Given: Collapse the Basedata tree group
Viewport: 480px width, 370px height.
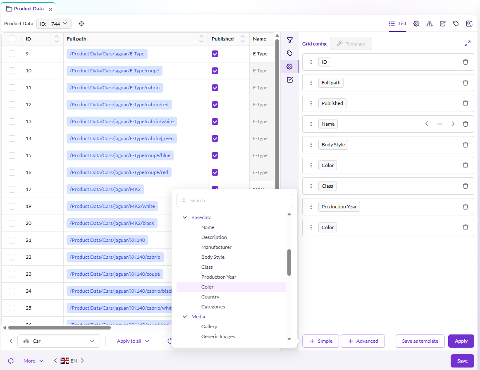Looking at the screenshot, I should point(185,217).
